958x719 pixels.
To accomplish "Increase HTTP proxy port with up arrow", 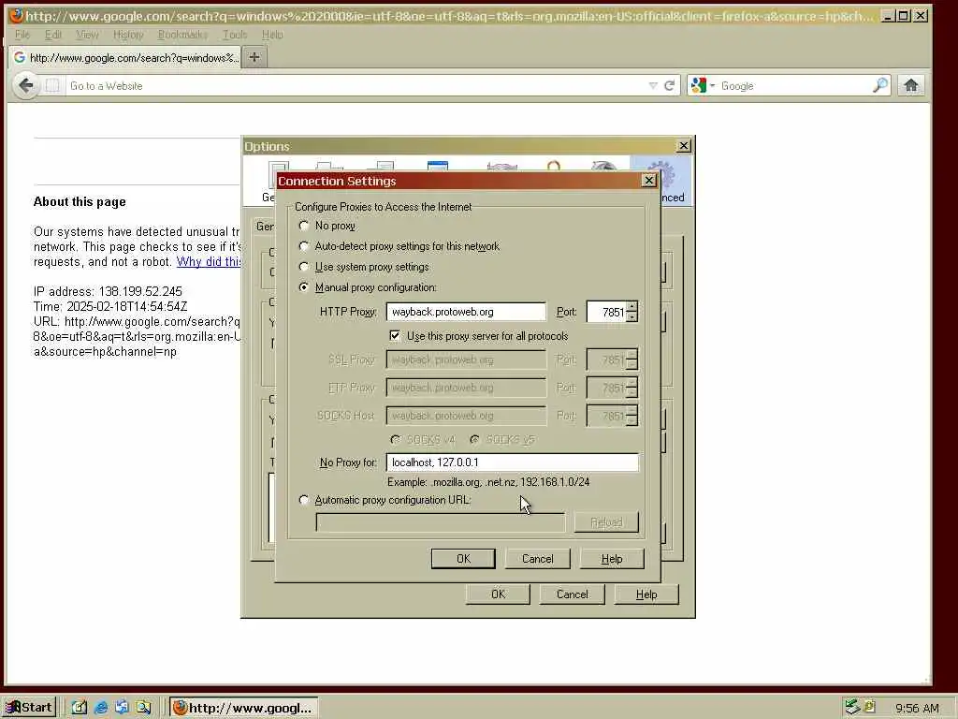I will click(x=632, y=306).
